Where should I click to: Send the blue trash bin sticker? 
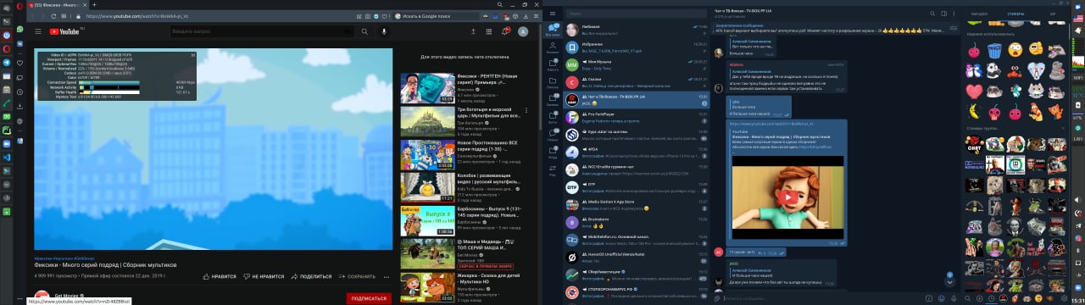pyautogui.click(x=994, y=50)
